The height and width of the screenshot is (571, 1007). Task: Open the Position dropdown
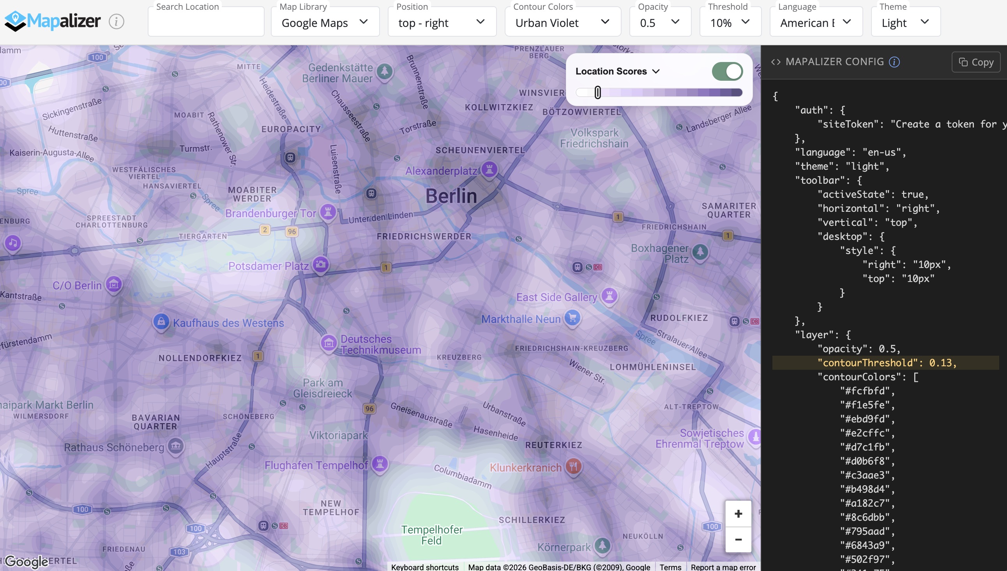point(442,22)
